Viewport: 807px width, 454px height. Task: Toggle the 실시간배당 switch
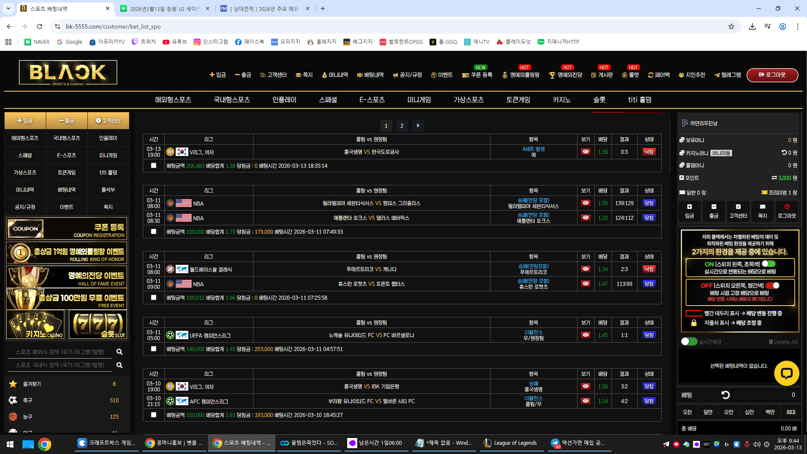pyautogui.click(x=689, y=341)
